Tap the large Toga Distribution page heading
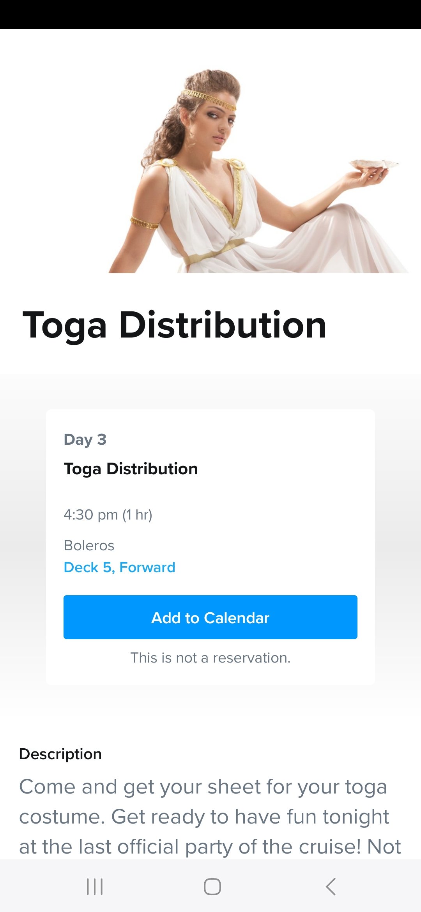421x912 pixels. pos(174,325)
